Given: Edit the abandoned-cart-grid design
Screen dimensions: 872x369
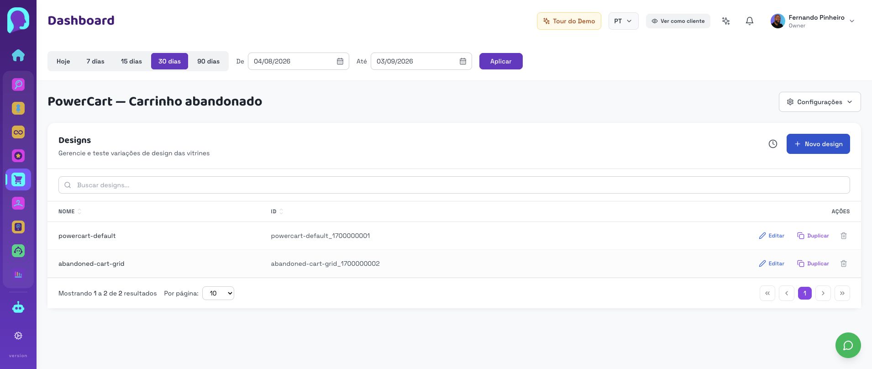Looking at the screenshot, I should (772, 264).
